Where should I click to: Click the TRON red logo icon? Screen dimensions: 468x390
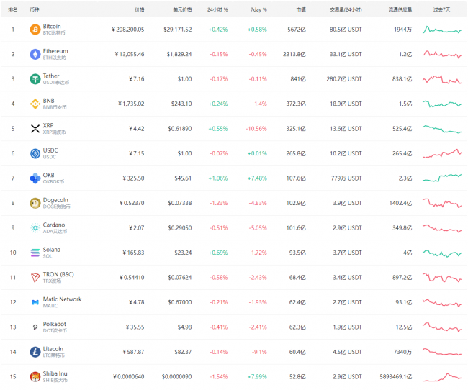tap(35, 278)
